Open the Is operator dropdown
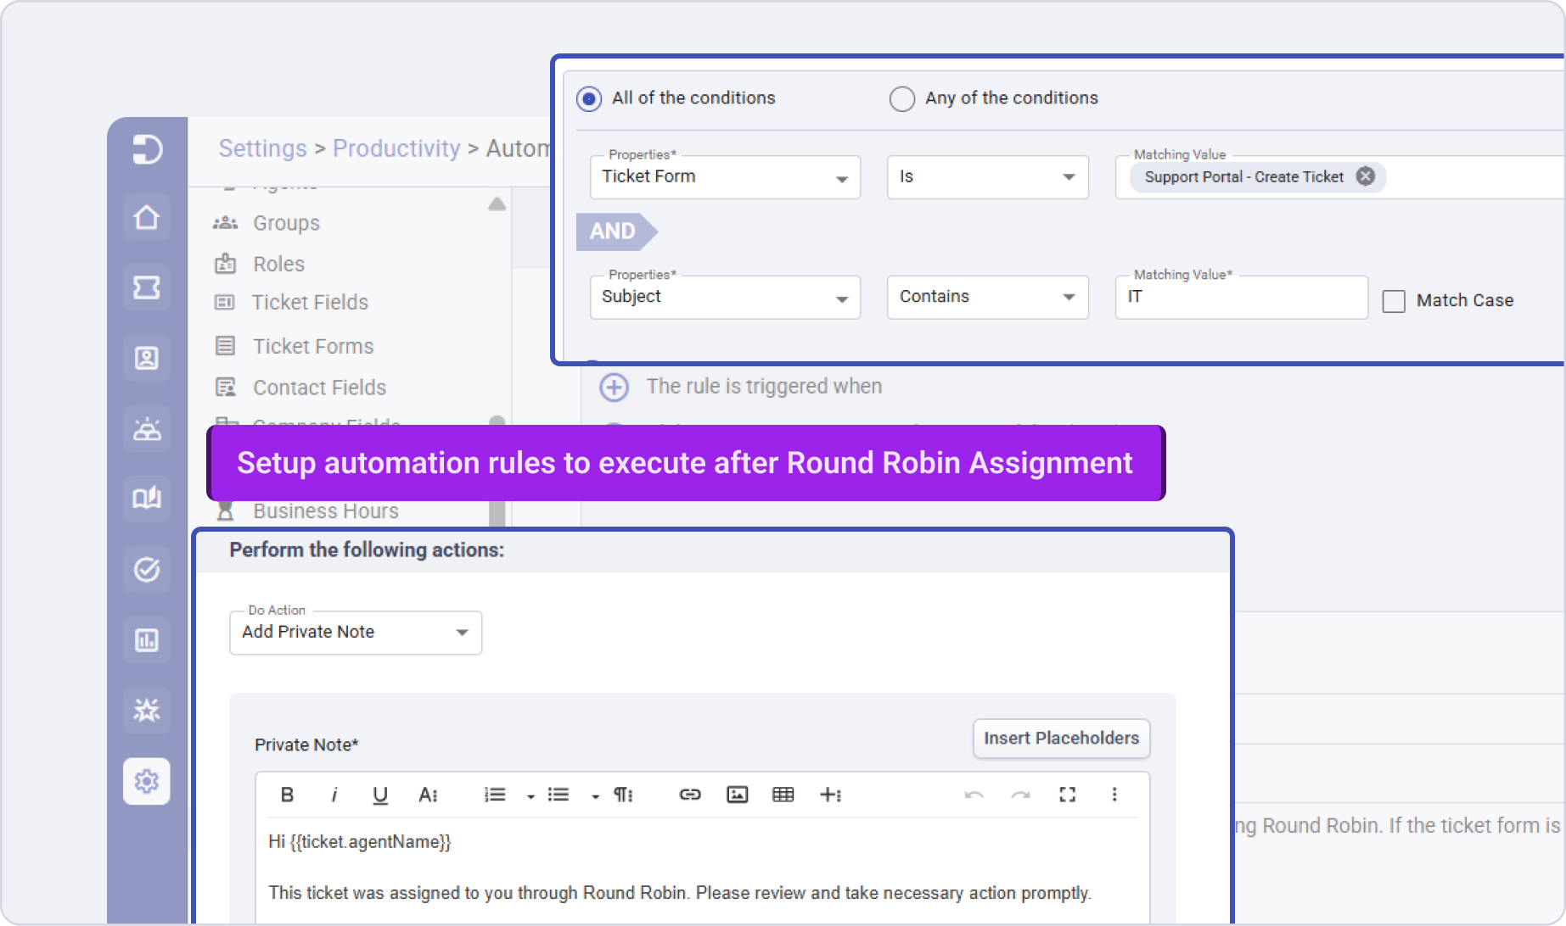 point(988,177)
